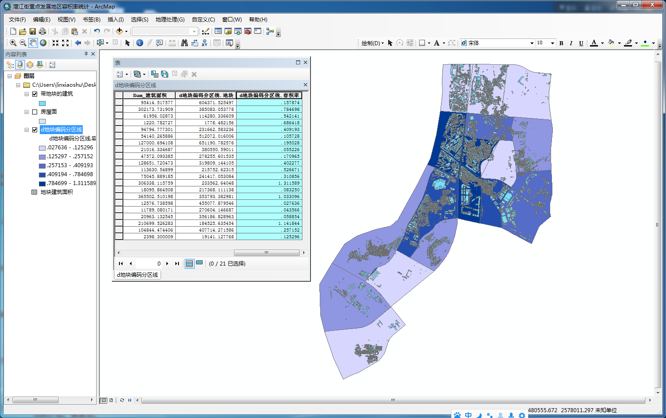Image resolution: width=666 pixels, height=418 pixels.
Task: Click the 带地块的建筑 cyan symbol swatch
Action: click(x=42, y=103)
